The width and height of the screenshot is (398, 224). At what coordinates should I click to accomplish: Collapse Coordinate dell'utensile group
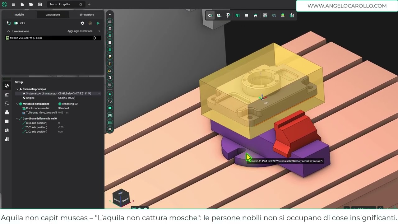[x=17, y=119]
